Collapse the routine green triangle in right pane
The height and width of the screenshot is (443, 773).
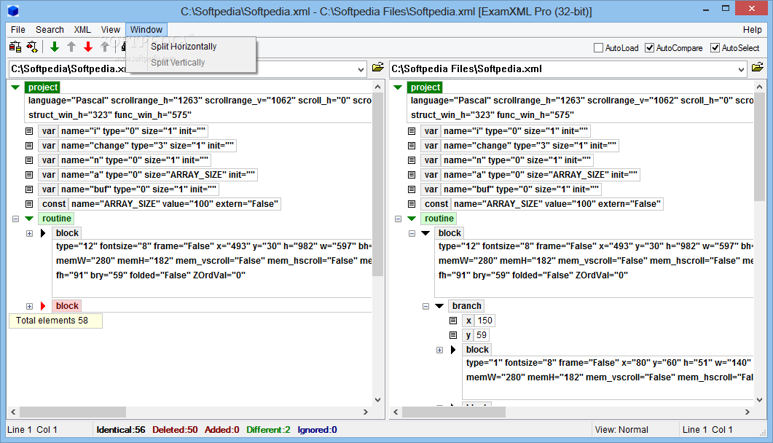point(412,219)
